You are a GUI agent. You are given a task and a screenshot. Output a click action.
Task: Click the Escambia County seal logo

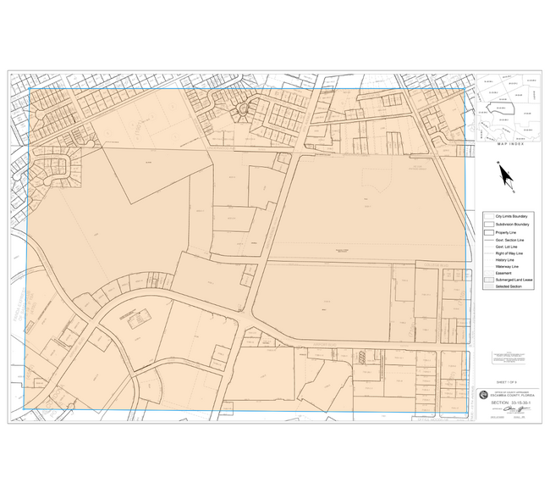[x=484, y=395]
